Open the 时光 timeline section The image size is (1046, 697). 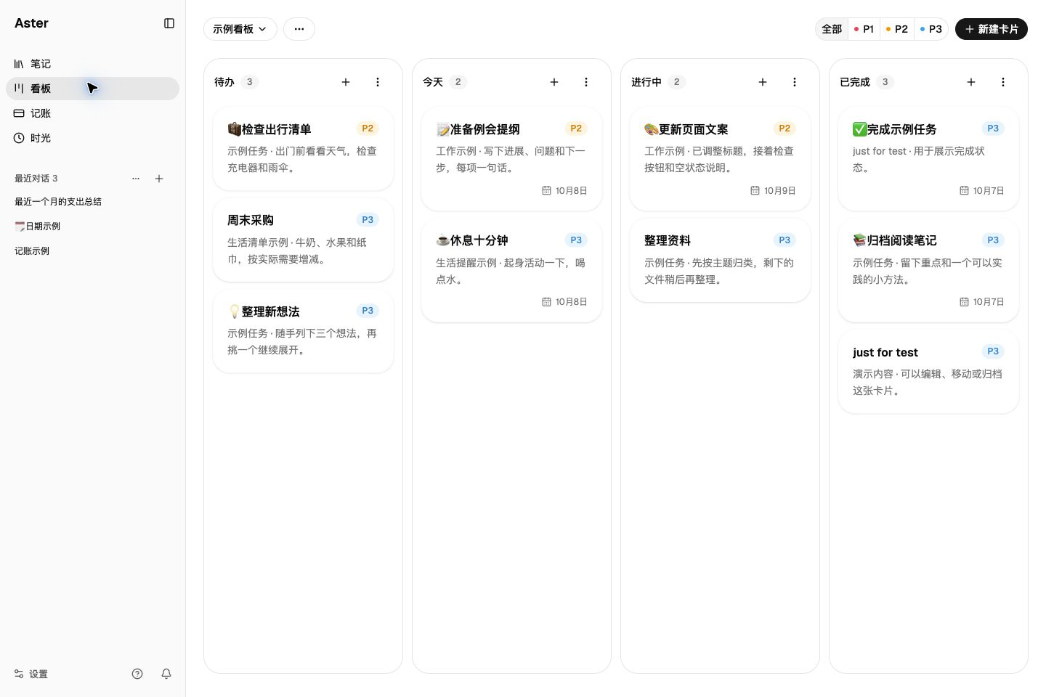coord(92,138)
